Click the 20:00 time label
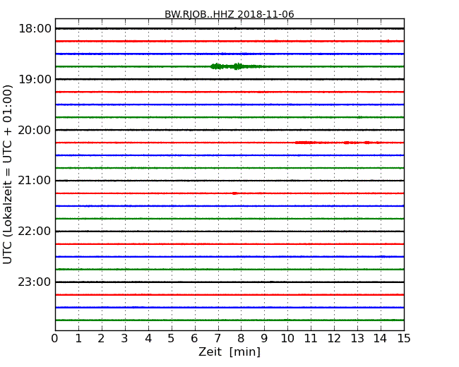 [x=35, y=130]
